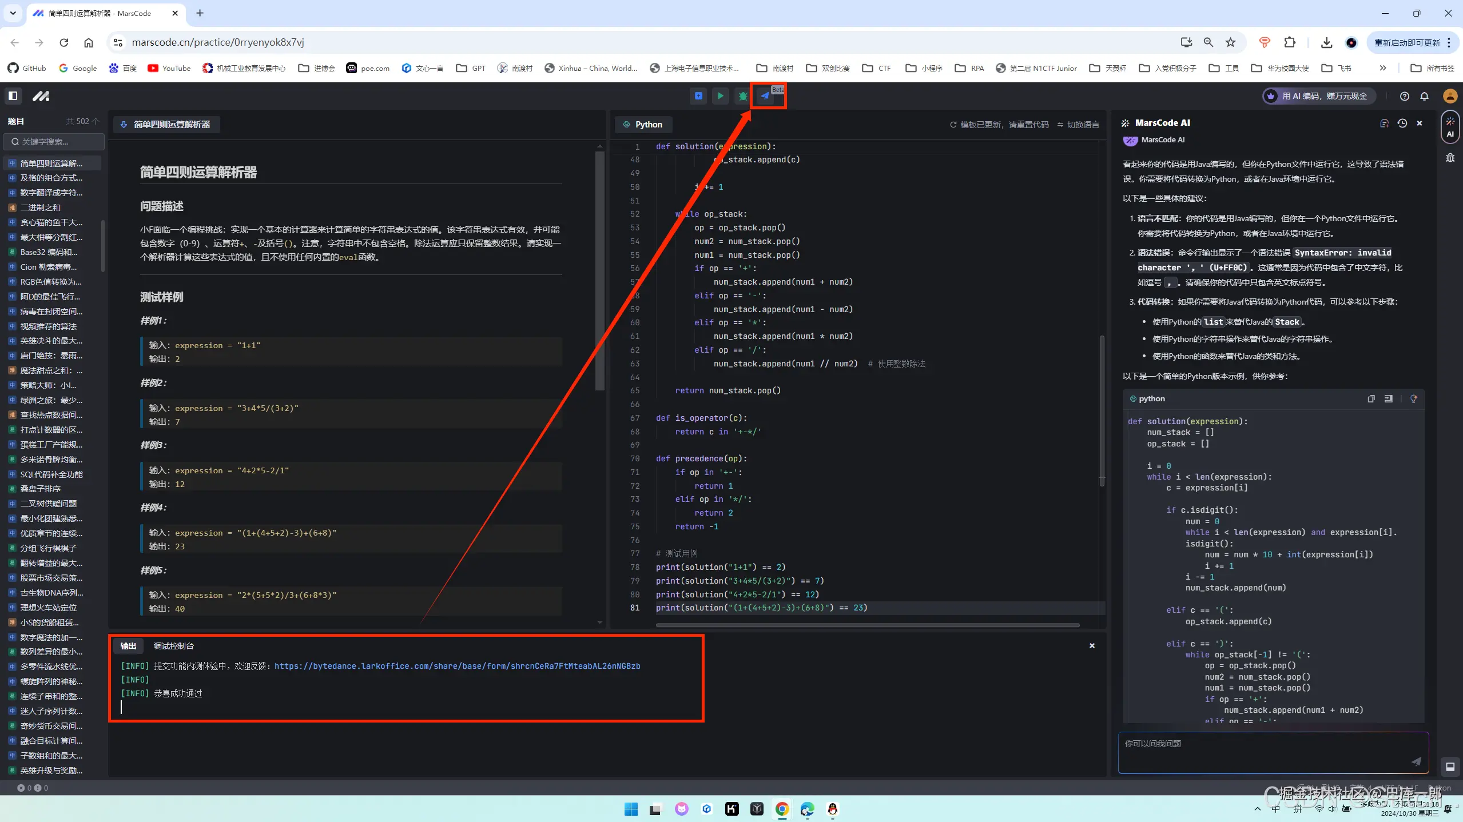Click the green bug Debug icon
The image size is (1463, 822).
pos(742,96)
